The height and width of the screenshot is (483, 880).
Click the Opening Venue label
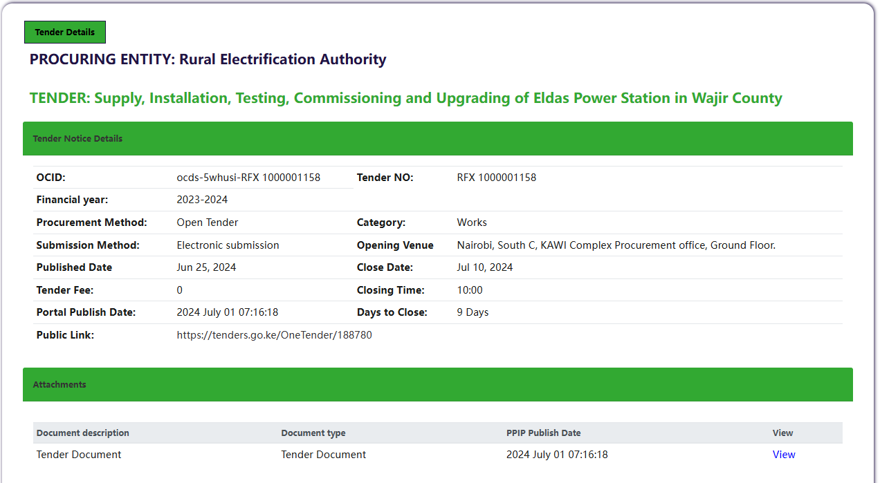click(x=395, y=245)
